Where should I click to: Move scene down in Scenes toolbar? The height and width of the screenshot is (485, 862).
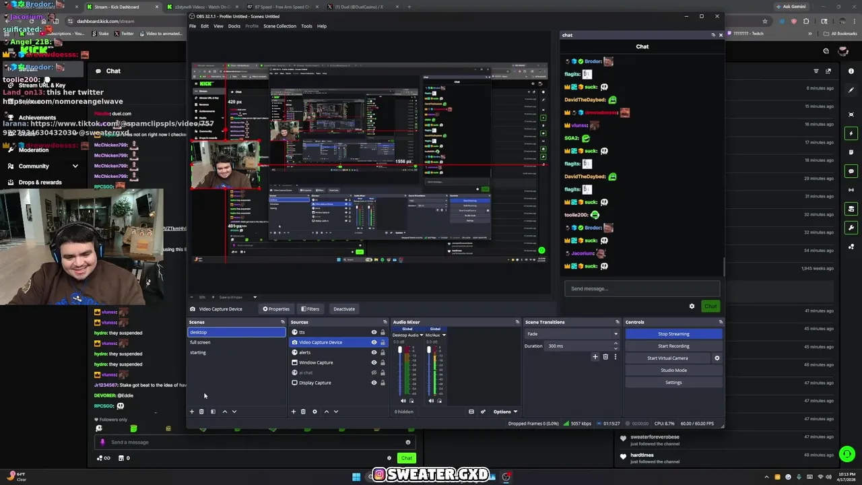pyautogui.click(x=234, y=412)
